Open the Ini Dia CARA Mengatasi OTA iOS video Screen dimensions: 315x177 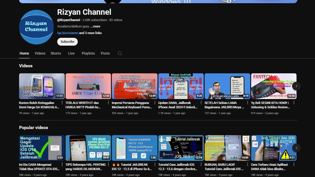point(42,148)
